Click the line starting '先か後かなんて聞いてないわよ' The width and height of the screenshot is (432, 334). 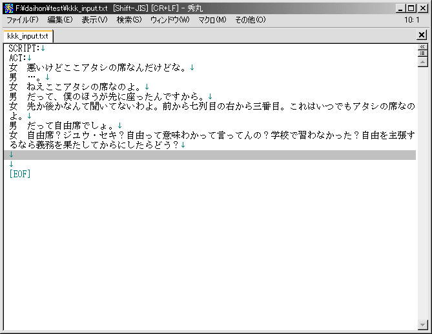tap(212, 106)
